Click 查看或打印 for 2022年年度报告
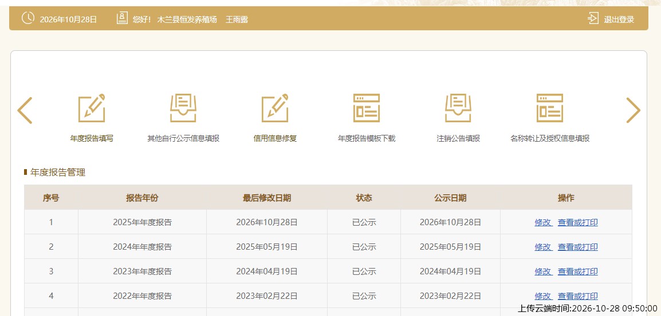661x316 pixels. [x=577, y=296]
